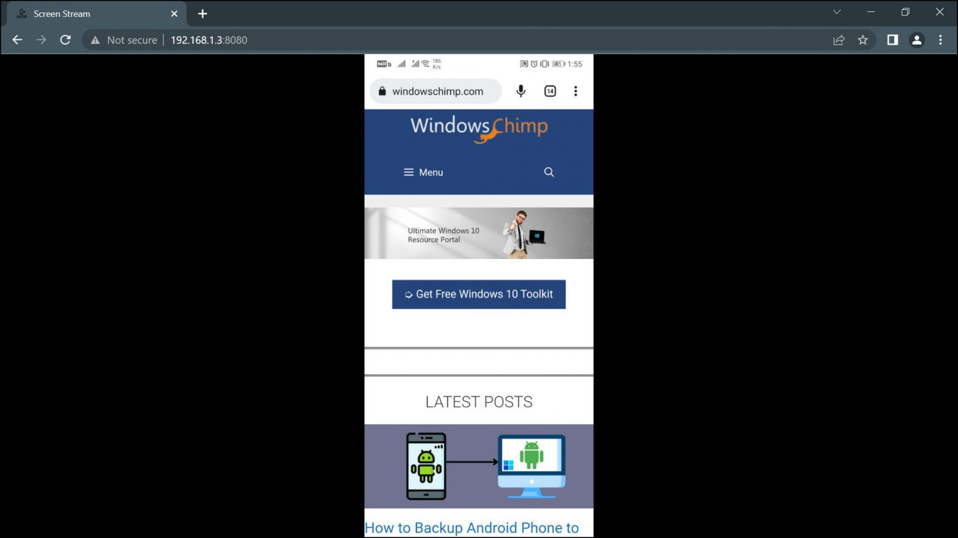
Task: Open the Backup Android Phone article link
Action: [x=472, y=527]
